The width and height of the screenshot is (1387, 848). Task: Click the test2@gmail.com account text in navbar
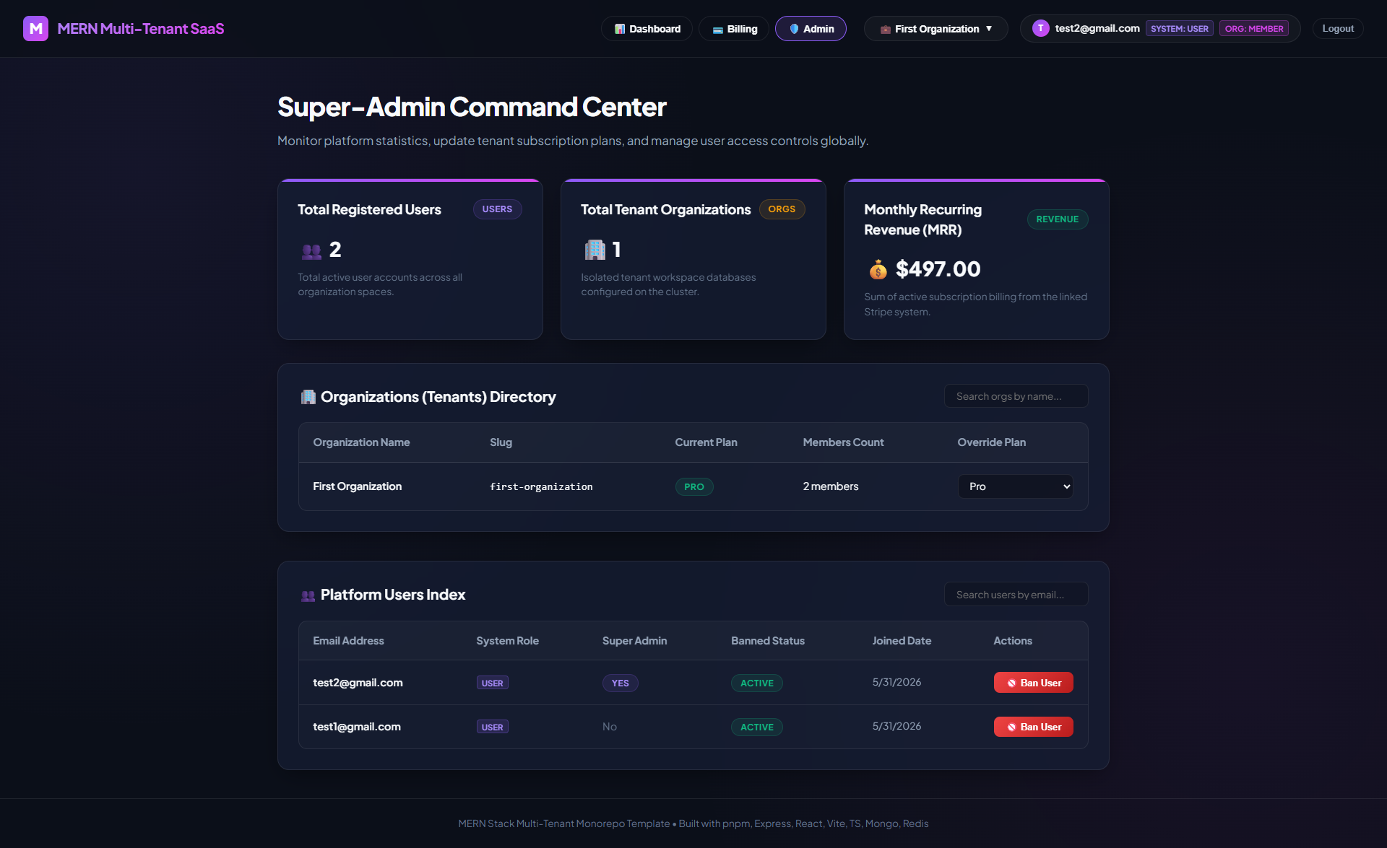click(1097, 28)
